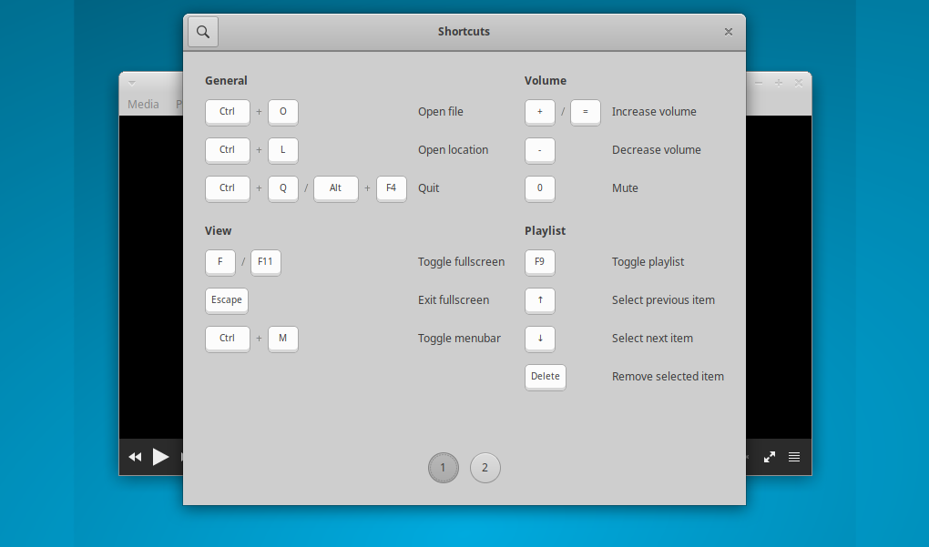The image size is (929, 547).
Task: Click the minus key for Decrease volume
Action: tap(539, 150)
